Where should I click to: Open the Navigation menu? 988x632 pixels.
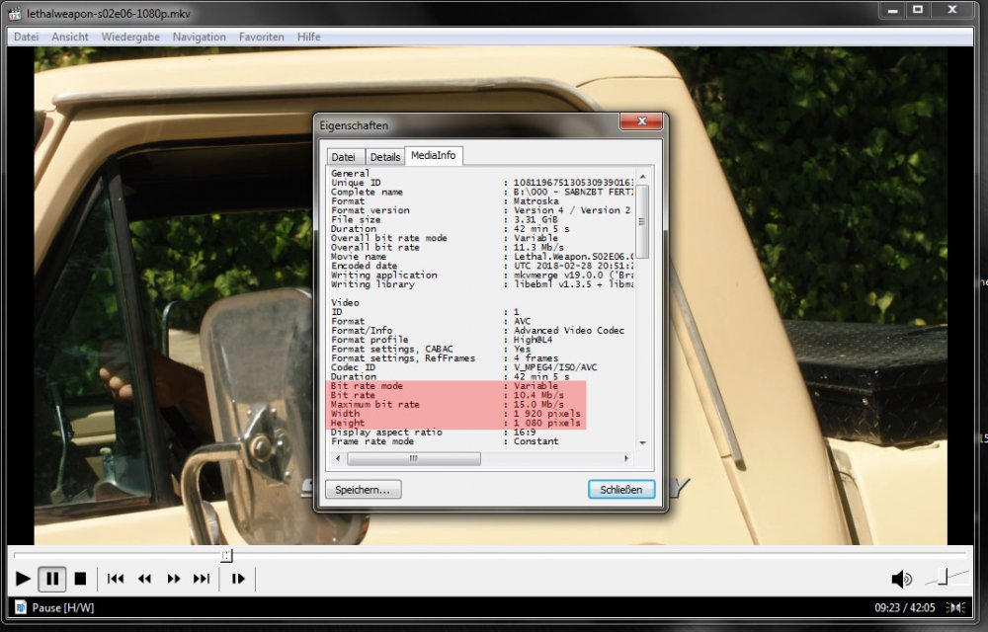(x=200, y=37)
